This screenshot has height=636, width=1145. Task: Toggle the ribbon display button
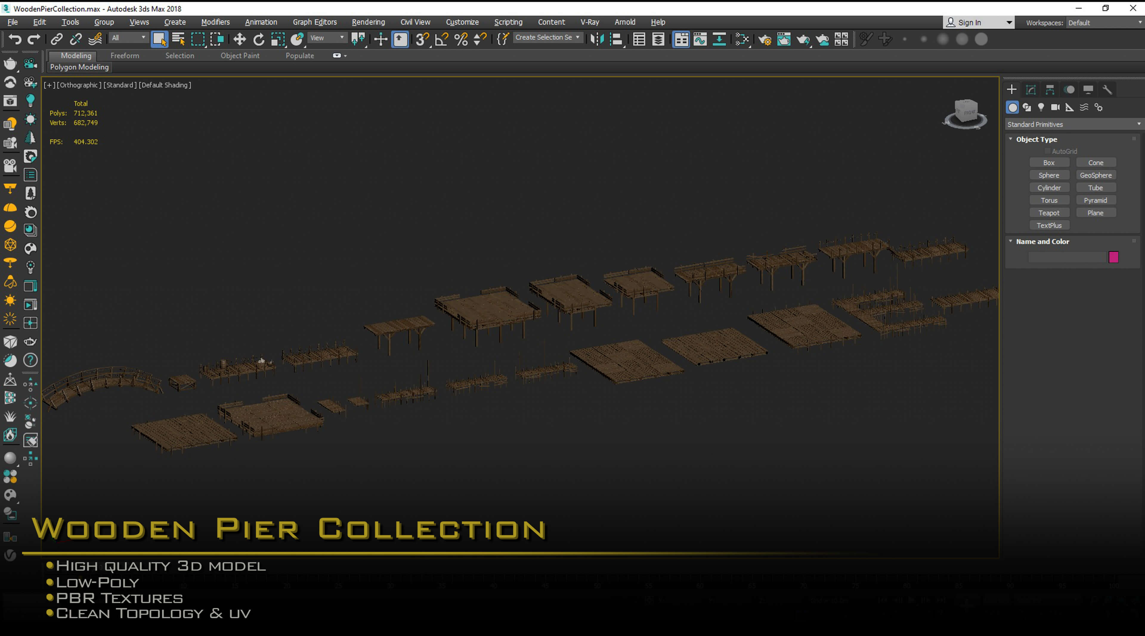click(681, 39)
